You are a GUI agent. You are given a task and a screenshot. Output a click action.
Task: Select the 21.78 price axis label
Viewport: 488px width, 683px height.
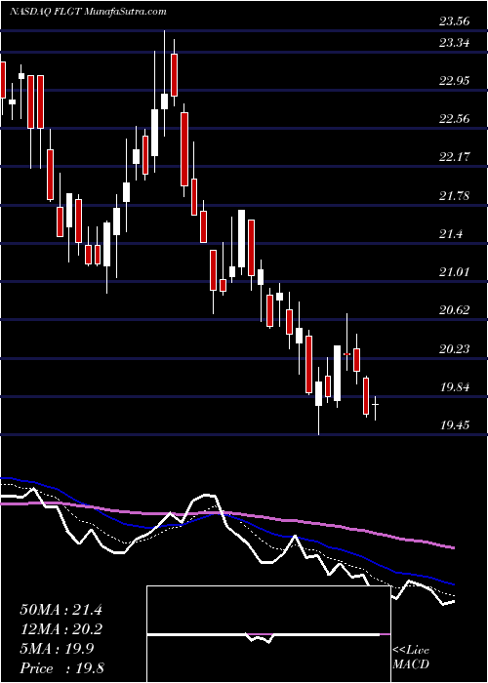455,196
